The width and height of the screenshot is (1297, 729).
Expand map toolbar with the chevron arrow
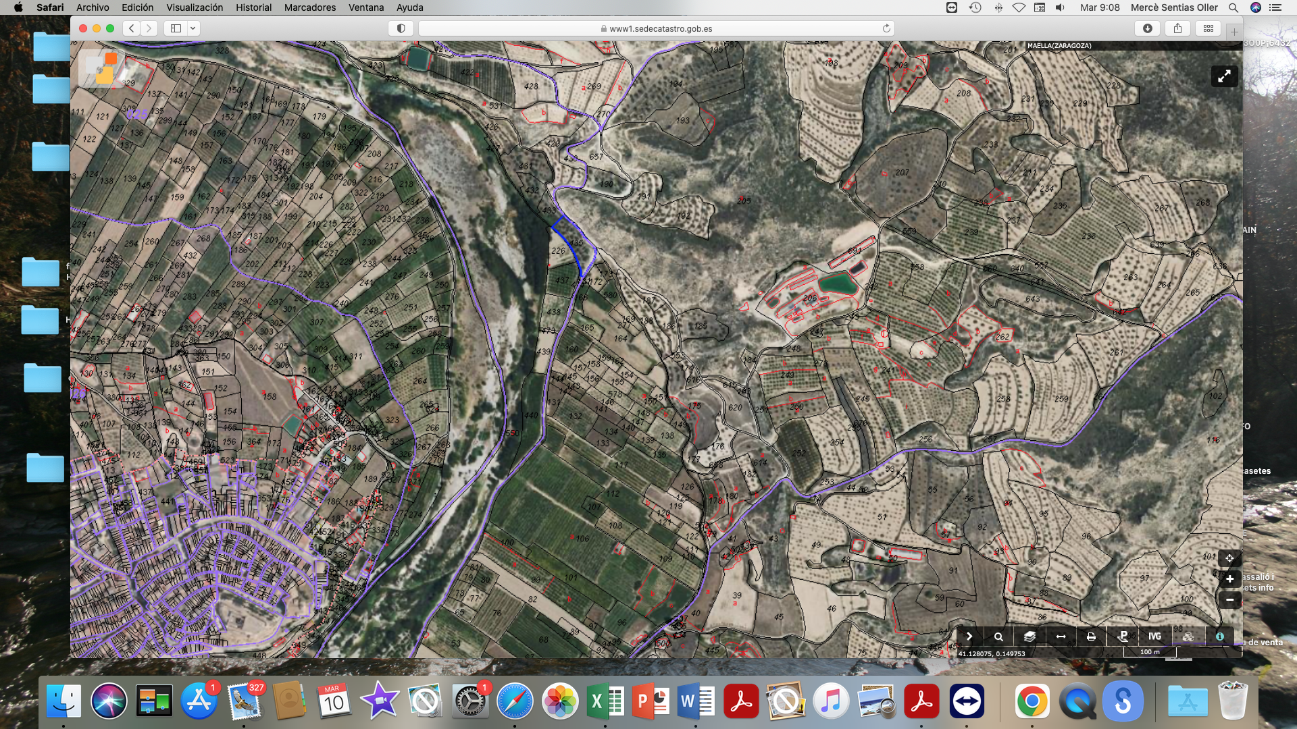(969, 637)
